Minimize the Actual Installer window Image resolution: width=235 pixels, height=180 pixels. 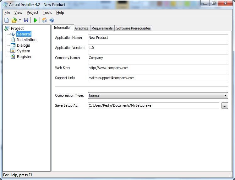pos(205,3)
